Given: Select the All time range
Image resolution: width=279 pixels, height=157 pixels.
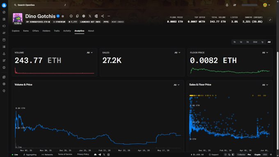Looking at the screenshot, I should pyautogui.click(x=269, y=42).
